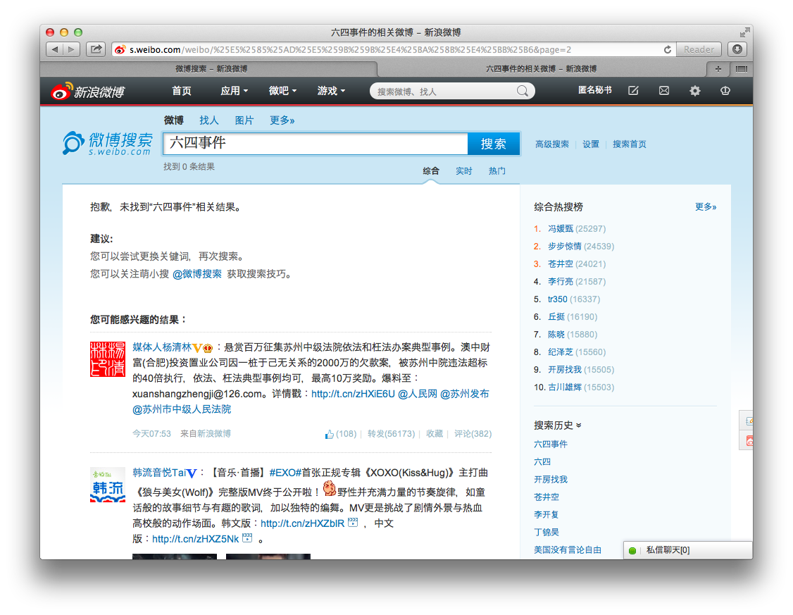Open the Safari downloads icon
793x615 pixels.
(x=737, y=49)
